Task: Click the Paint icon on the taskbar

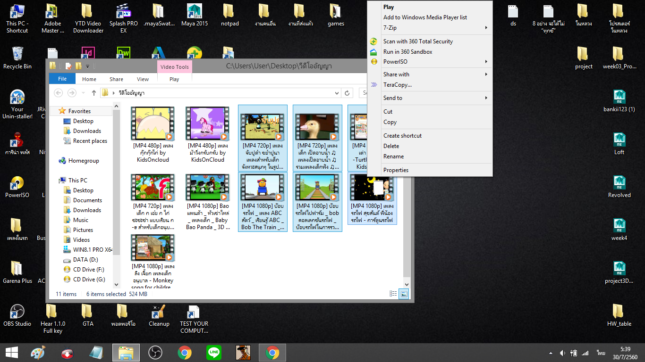Action: [37, 353]
